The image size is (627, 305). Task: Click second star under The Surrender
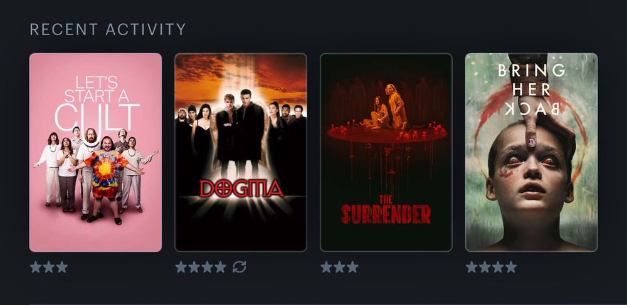click(x=339, y=267)
